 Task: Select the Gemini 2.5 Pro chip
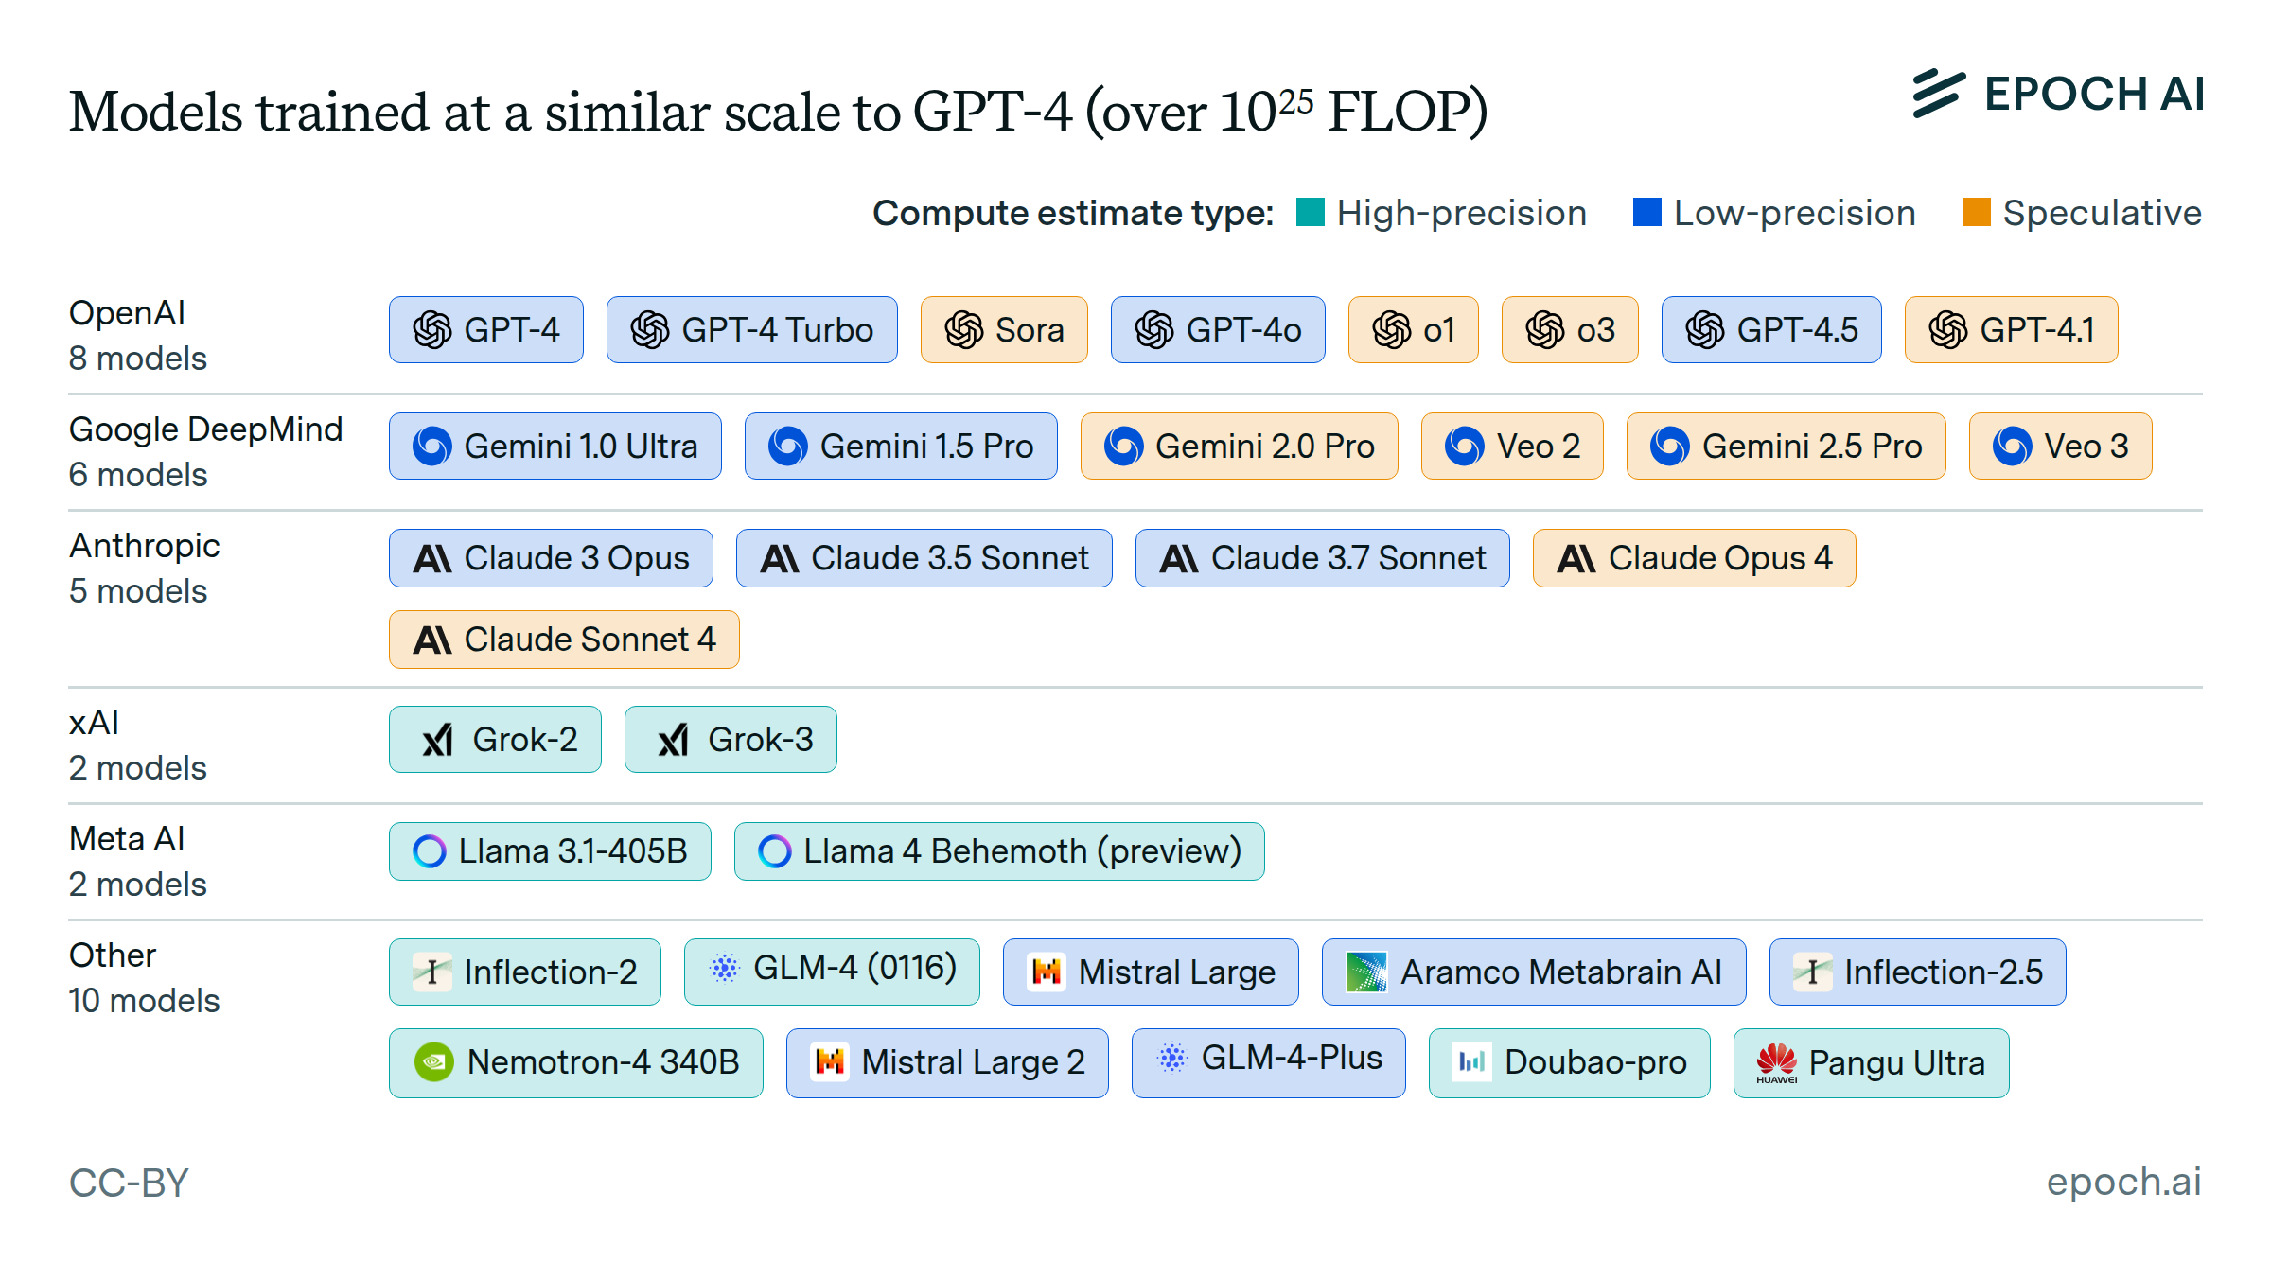coord(1786,447)
